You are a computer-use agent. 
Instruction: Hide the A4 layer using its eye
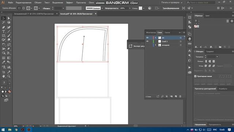coord(147,38)
